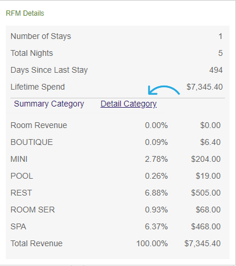Select the Total Revenue label
Screen dimensions: 236x266
(x=37, y=243)
